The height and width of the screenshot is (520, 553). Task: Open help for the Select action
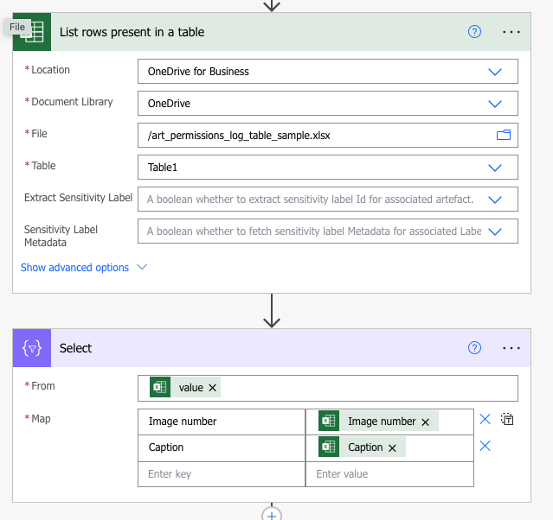(474, 348)
